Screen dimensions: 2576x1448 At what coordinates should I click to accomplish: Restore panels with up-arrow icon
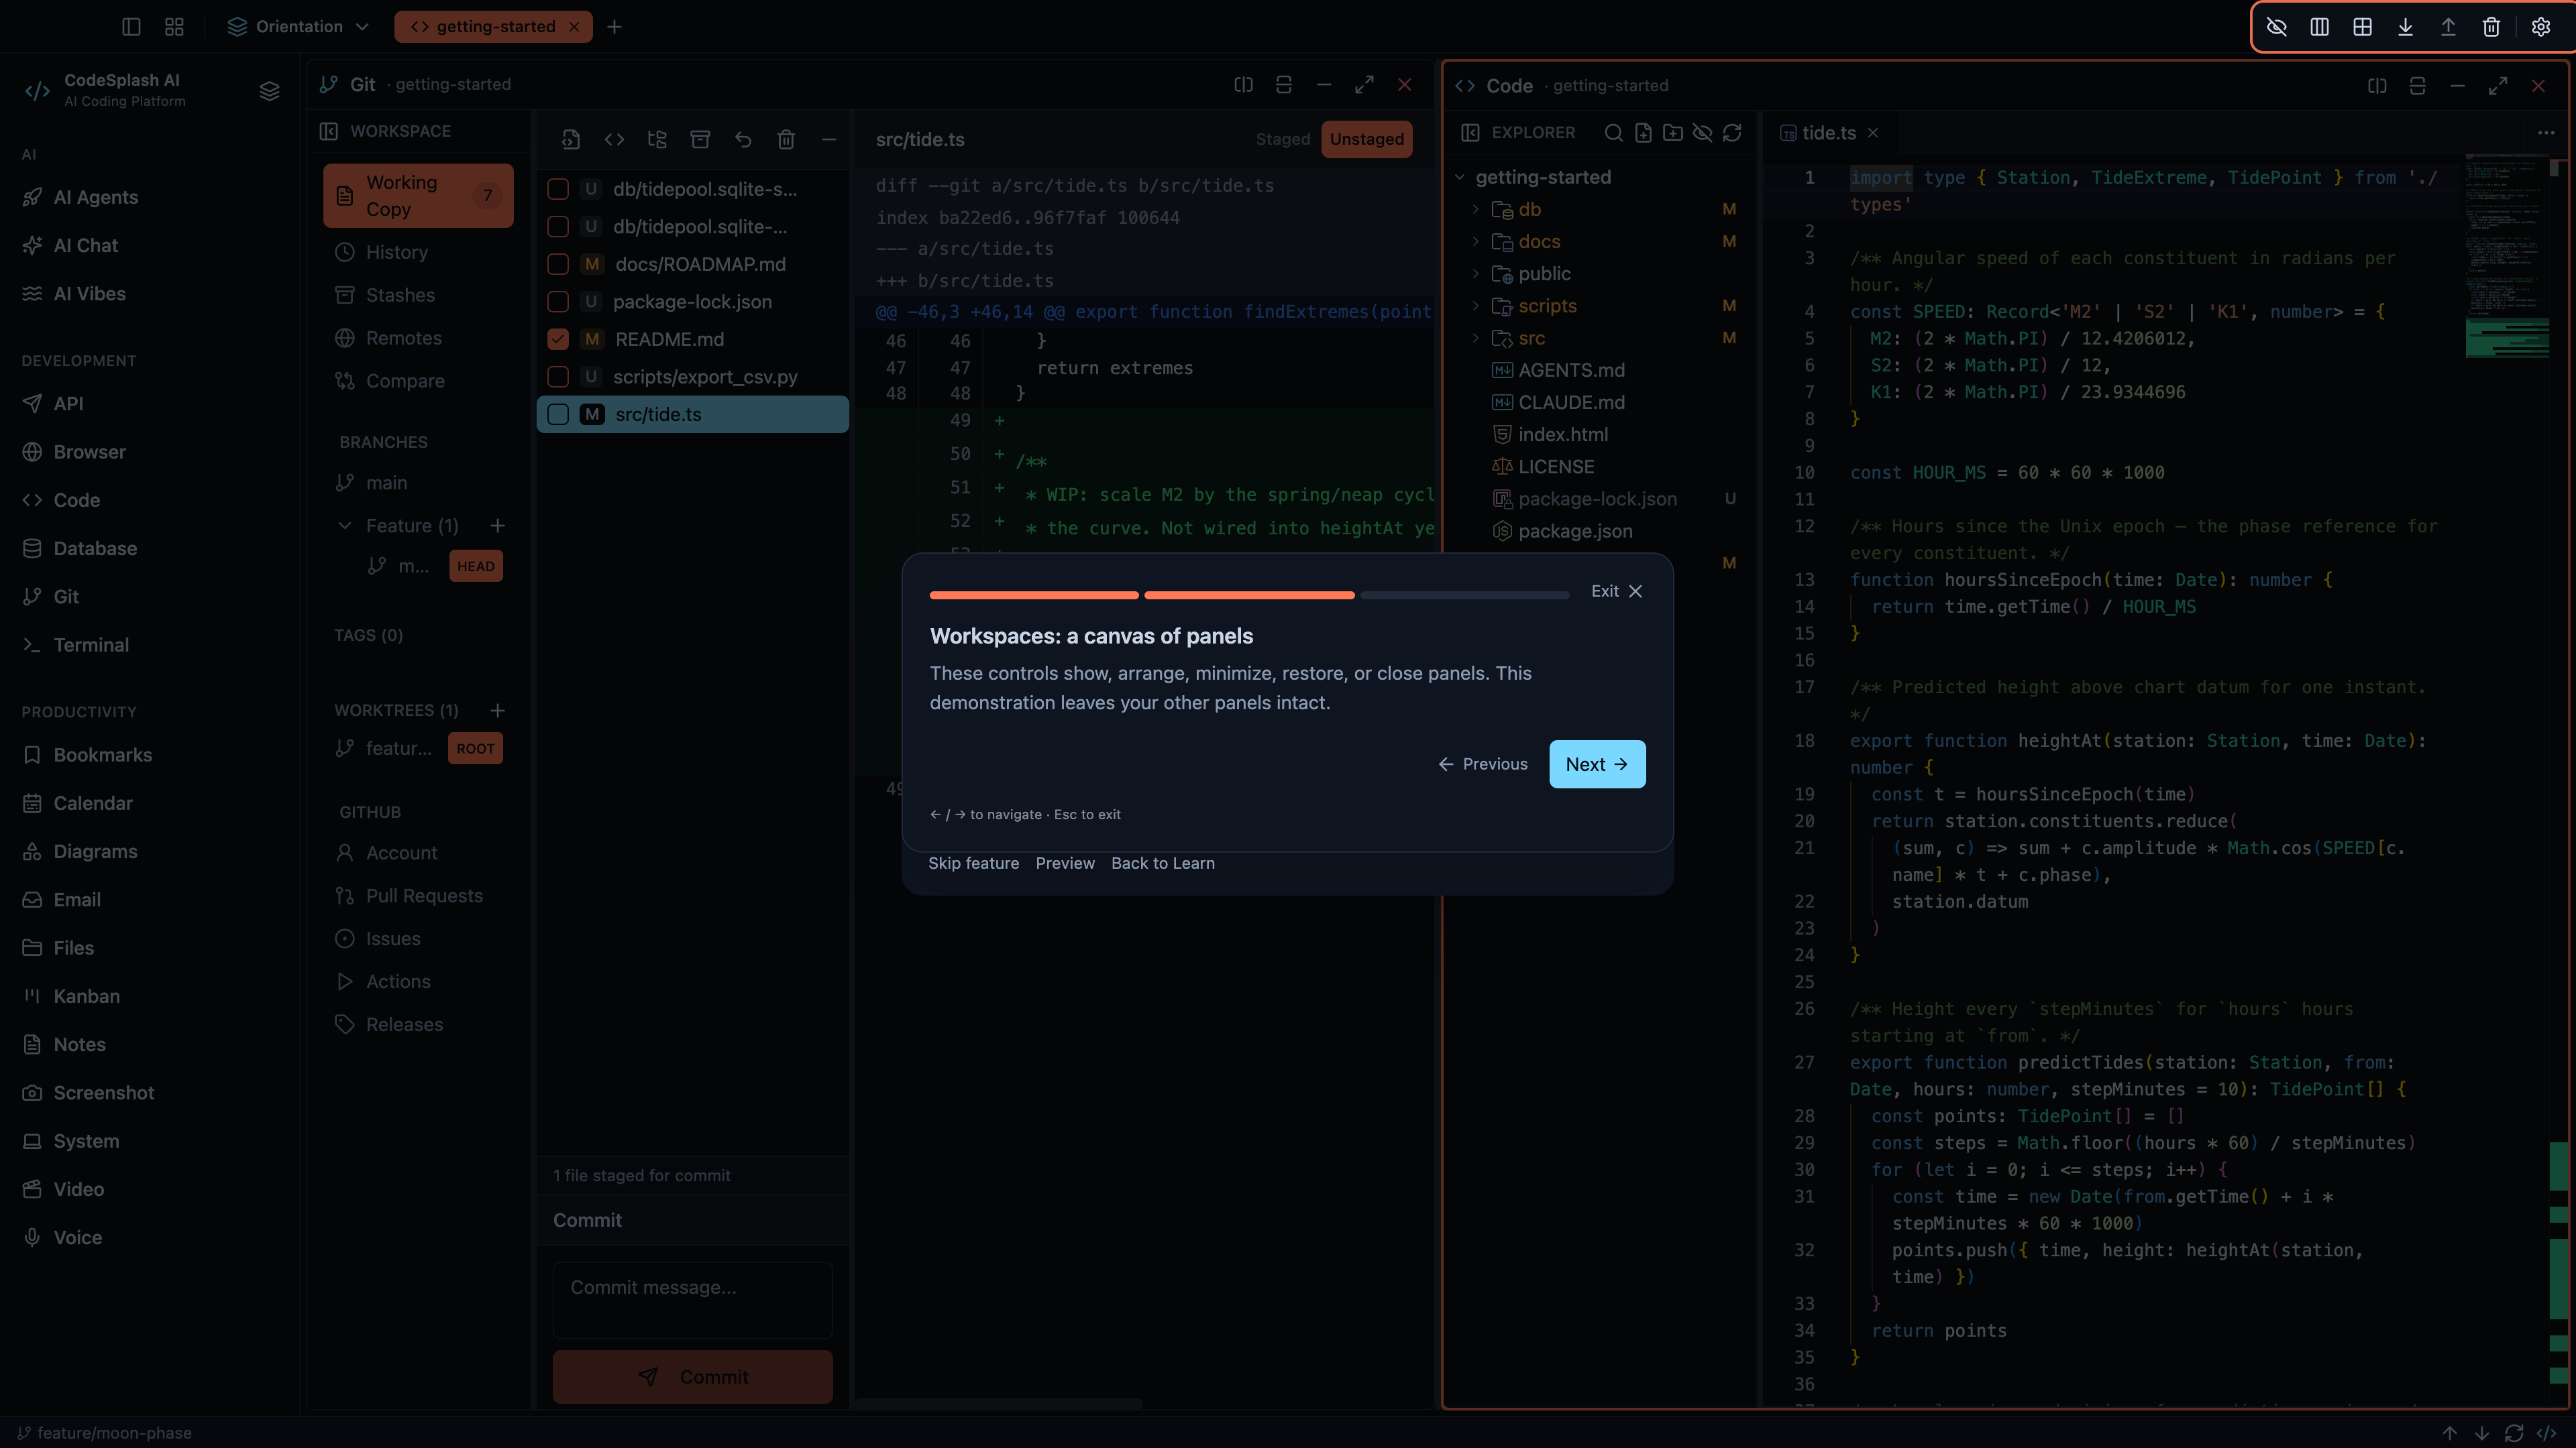click(x=2449, y=27)
